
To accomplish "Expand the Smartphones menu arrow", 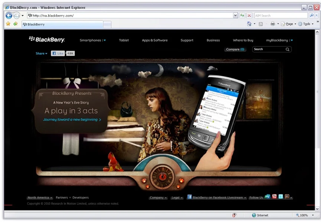I will tap(105, 41).
